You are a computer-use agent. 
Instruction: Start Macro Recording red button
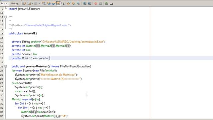pyautogui.click(x=96, y=4)
